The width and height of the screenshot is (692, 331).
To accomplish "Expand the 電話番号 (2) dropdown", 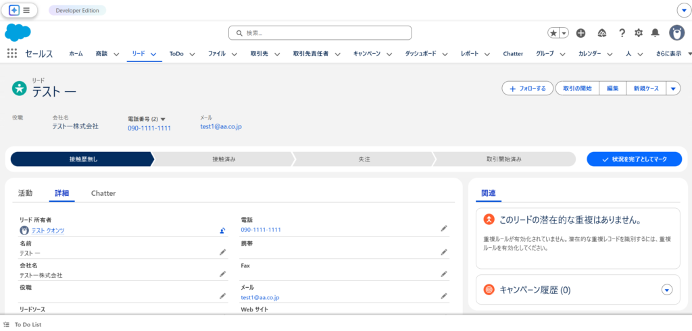I will tap(163, 119).
